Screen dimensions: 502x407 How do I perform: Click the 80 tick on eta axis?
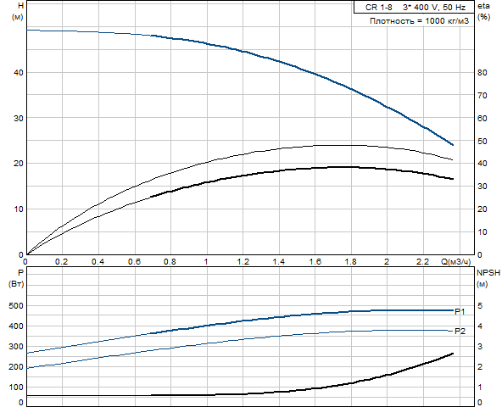click(x=482, y=73)
